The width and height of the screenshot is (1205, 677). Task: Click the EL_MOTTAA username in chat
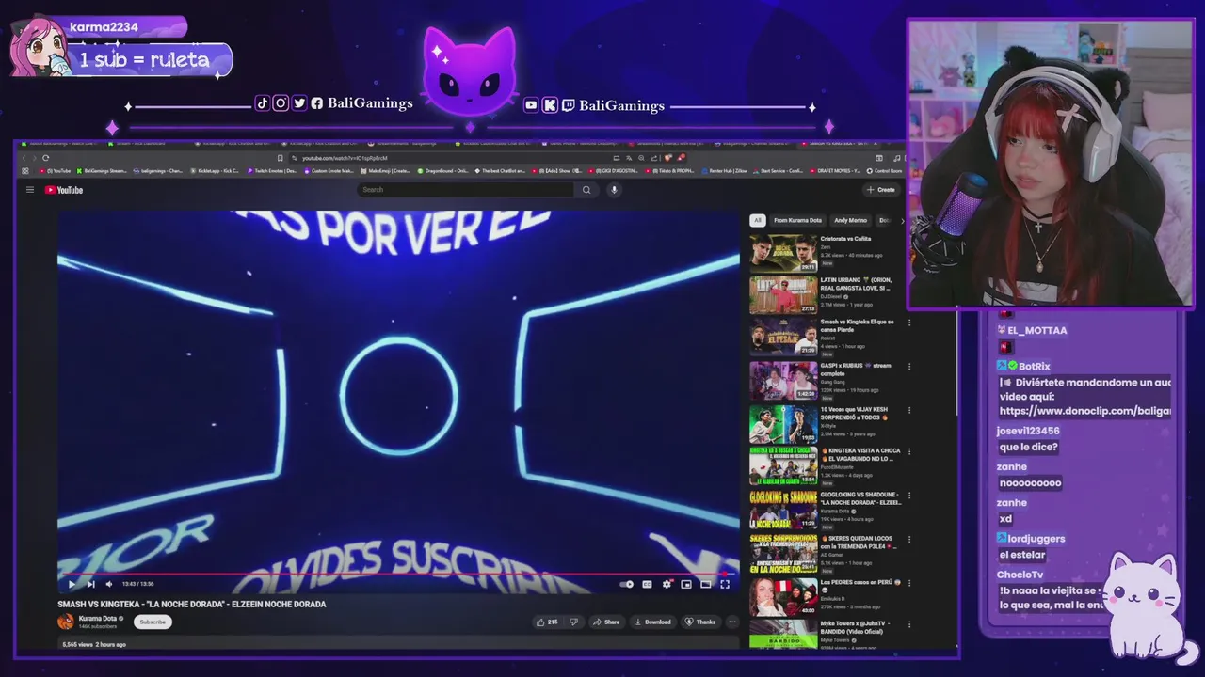click(1036, 331)
